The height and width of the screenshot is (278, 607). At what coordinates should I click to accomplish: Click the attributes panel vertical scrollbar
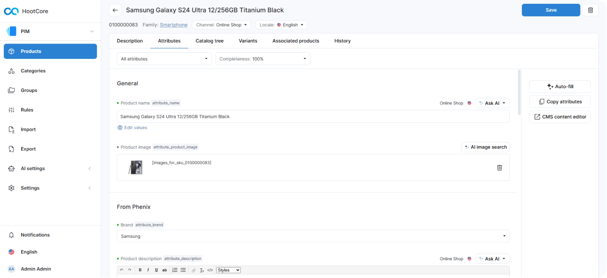(x=519, y=92)
